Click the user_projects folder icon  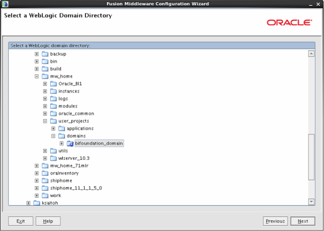point(53,121)
